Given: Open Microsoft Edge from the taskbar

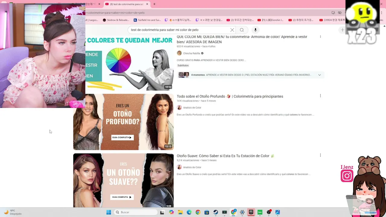Looking at the screenshot, I should (x=189, y=212).
